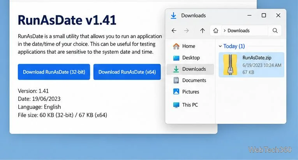
Task: Go back in Downloads window
Action: pyautogui.click(x=174, y=31)
